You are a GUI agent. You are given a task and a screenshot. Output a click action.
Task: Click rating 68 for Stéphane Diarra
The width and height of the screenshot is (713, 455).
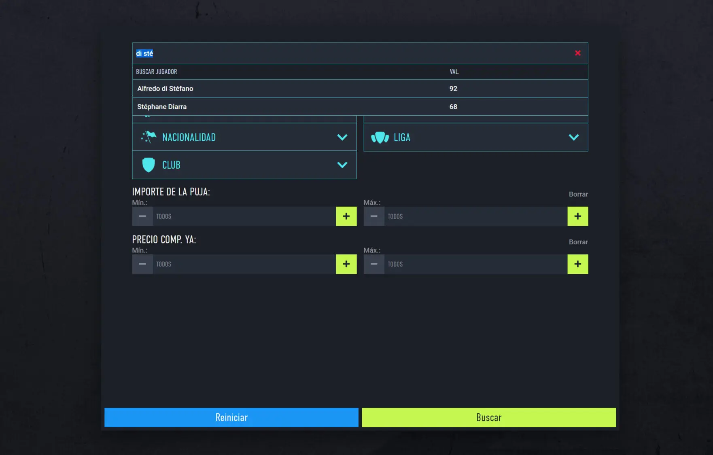(453, 107)
